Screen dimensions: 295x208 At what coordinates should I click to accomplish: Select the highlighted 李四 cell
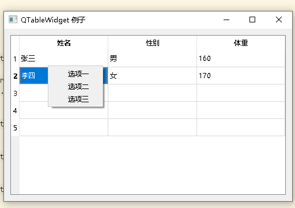34,76
